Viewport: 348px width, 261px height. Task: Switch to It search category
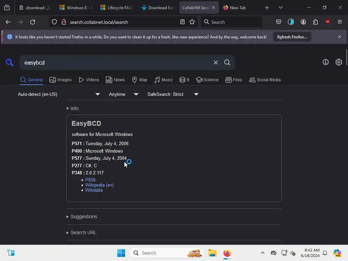184,80
